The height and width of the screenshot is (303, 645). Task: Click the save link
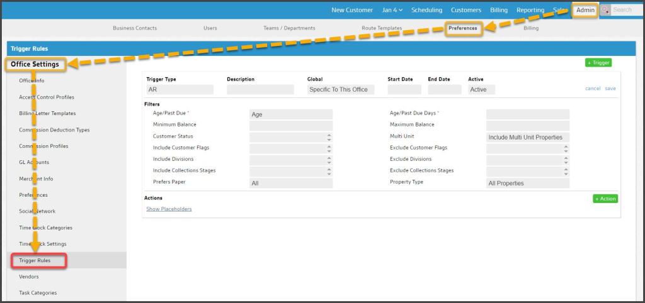pos(610,89)
